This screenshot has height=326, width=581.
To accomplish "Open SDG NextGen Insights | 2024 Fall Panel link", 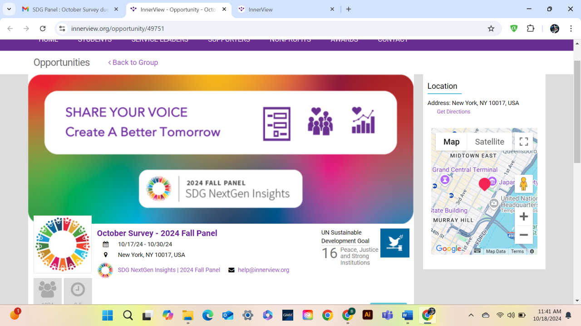I will (169, 270).
